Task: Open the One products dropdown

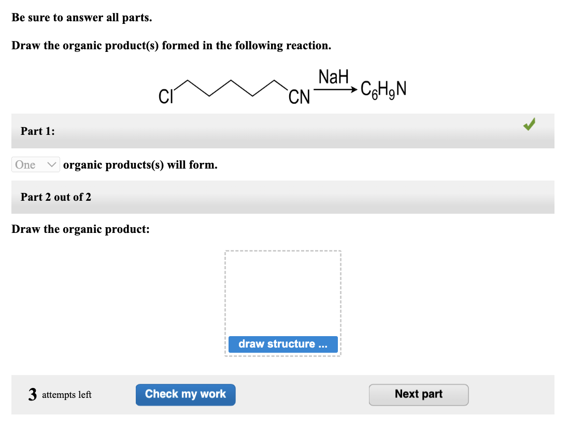Action: click(x=35, y=164)
